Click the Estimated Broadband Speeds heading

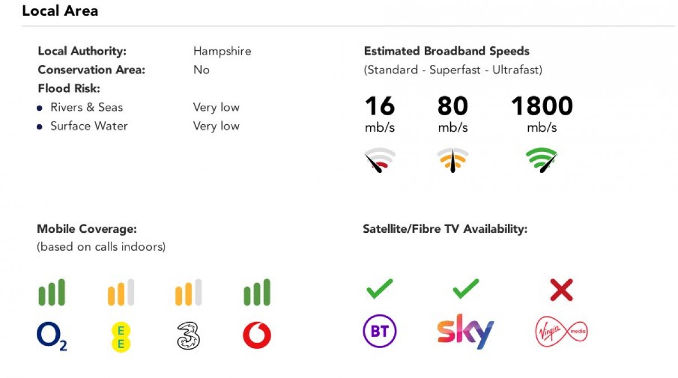coord(446,51)
